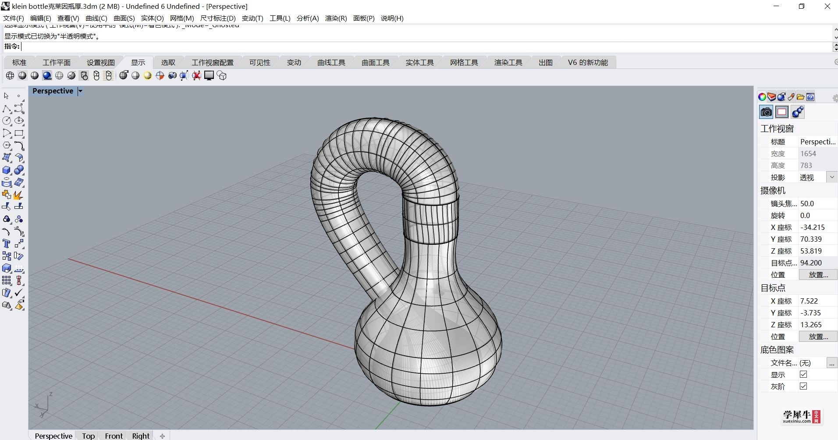This screenshot has width=838, height=440.
Task: Select the red X hide icon in Display toolbar
Action: (197, 75)
